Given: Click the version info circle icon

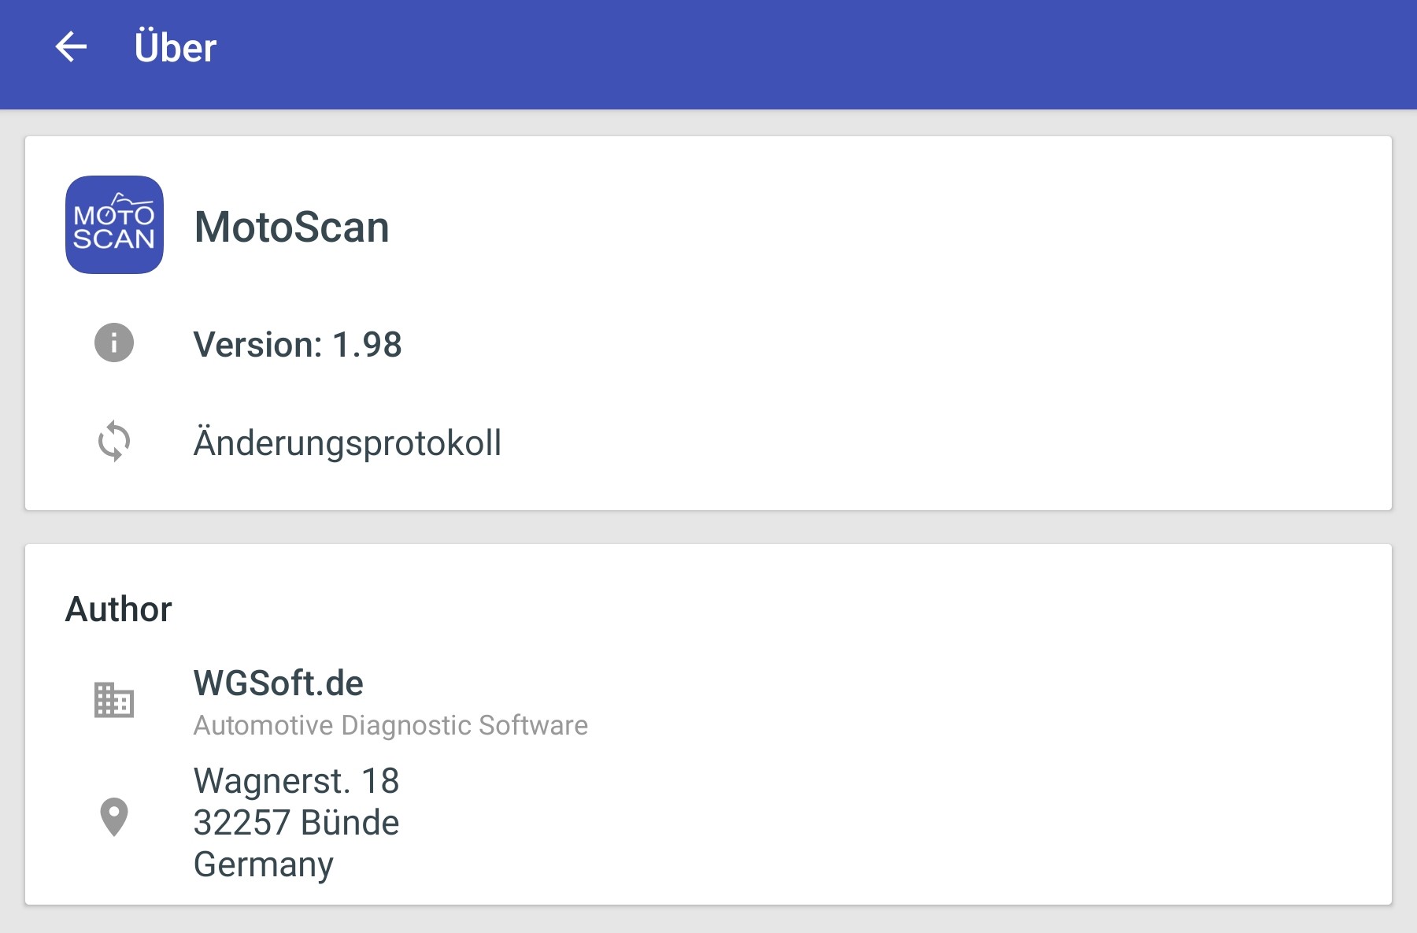Looking at the screenshot, I should (x=114, y=342).
